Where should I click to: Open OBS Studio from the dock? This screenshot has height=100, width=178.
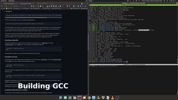click(x=117, y=97)
